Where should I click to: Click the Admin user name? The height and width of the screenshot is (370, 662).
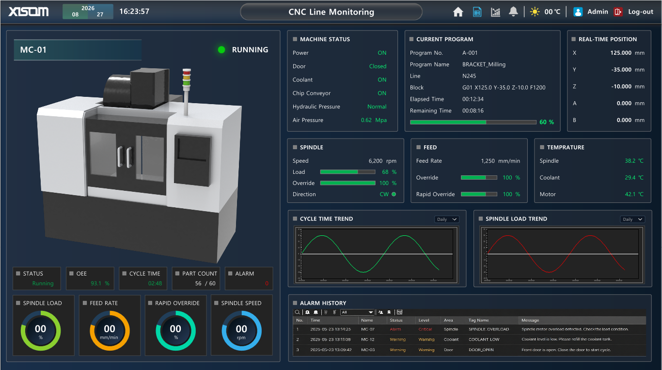click(598, 12)
